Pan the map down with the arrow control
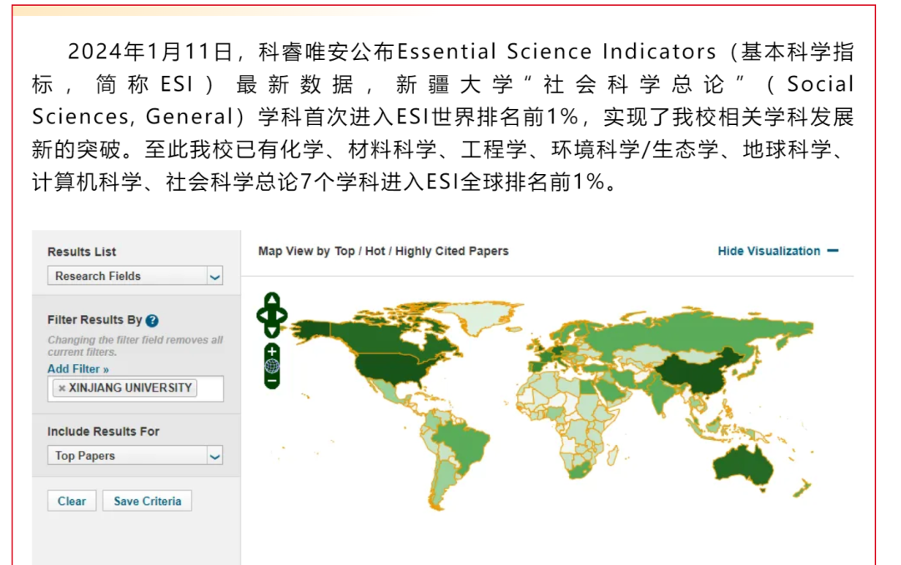 [x=272, y=331]
